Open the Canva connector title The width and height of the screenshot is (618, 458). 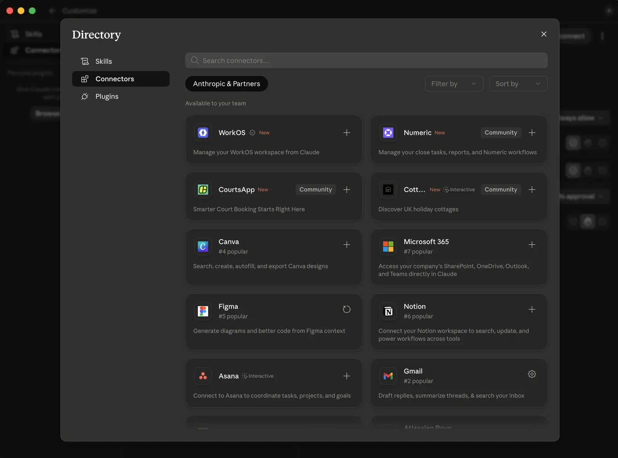[229, 242]
